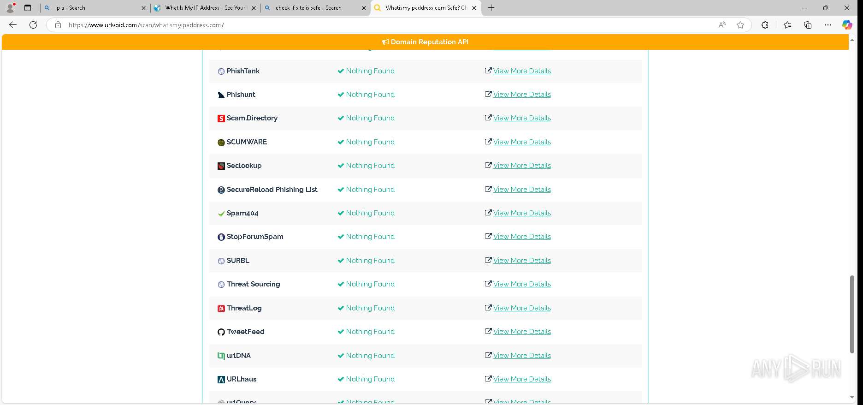Open View More Details for ThreatLog
The width and height of the screenshot is (863, 405).
click(522, 308)
